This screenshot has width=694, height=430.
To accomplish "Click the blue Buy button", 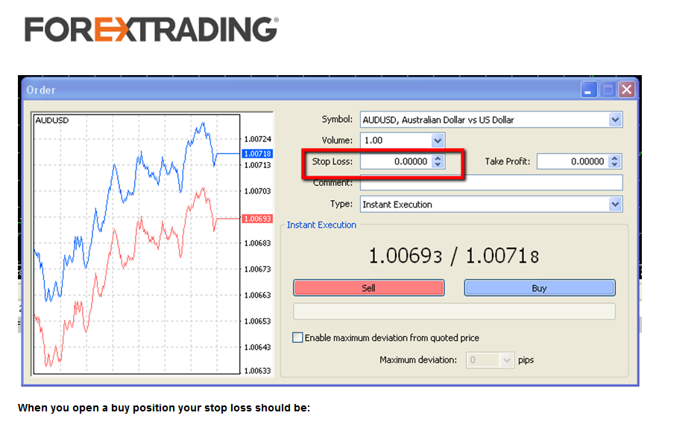I will (x=539, y=288).
